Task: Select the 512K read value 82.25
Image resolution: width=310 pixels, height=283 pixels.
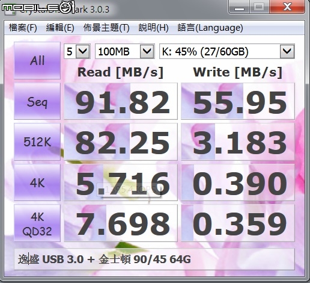Action: tap(121, 141)
